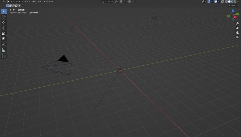Switch to rendered viewport shading

coord(235,2)
